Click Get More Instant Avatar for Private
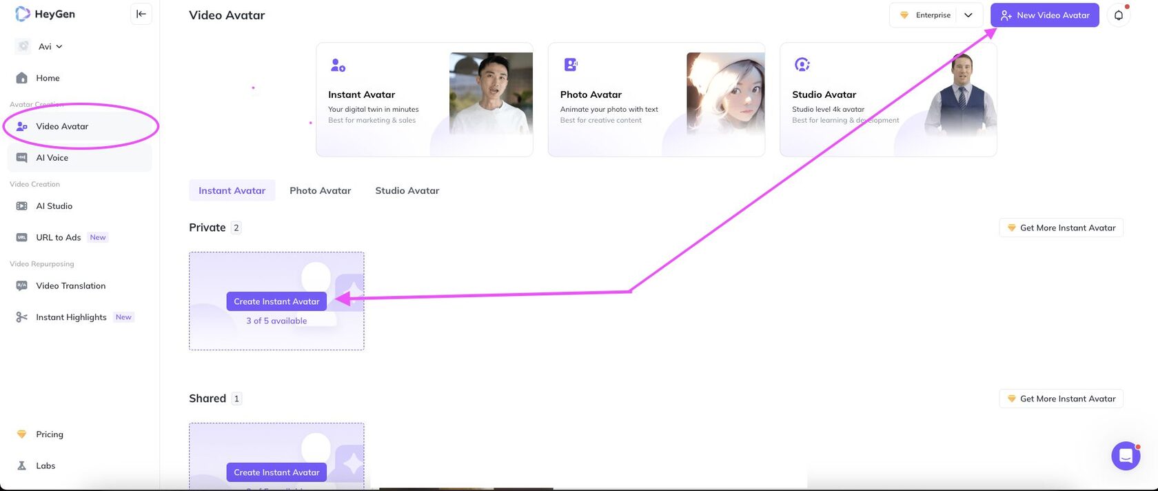 point(1061,228)
